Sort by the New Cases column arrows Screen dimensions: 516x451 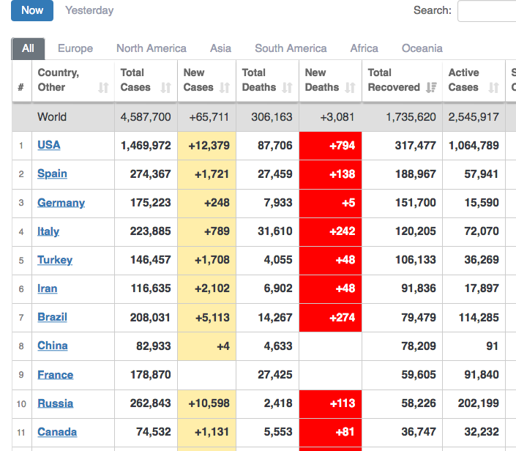[225, 88]
